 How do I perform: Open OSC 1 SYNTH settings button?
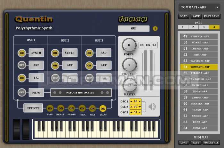[36, 53]
